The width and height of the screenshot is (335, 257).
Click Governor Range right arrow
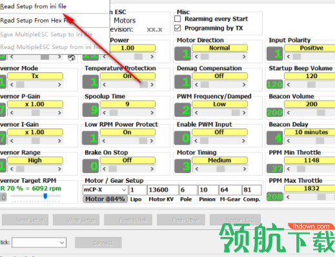(59, 169)
